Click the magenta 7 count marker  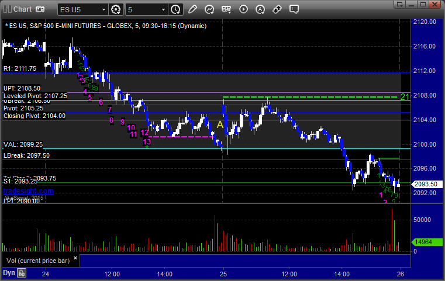pos(109,109)
